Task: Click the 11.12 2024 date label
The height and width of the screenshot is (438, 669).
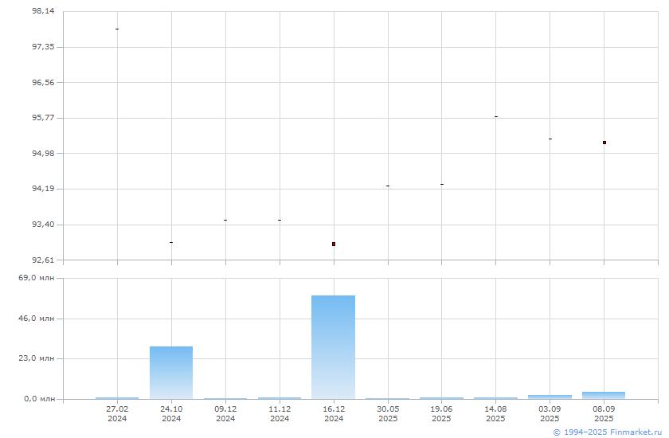Action: 280,413
